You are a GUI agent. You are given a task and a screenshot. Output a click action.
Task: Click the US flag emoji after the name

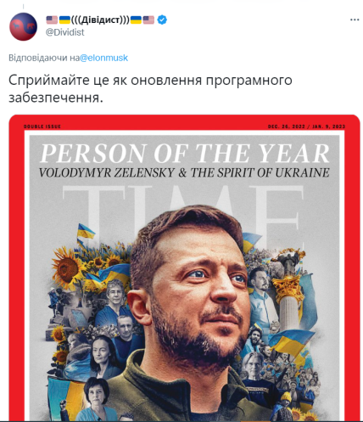pyautogui.click(x=148, y=20)
